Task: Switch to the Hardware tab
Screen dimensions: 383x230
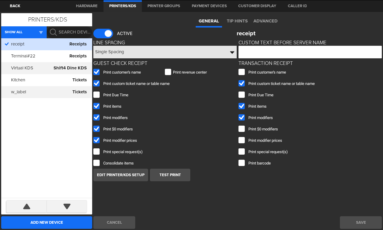Action: point(87,6)
